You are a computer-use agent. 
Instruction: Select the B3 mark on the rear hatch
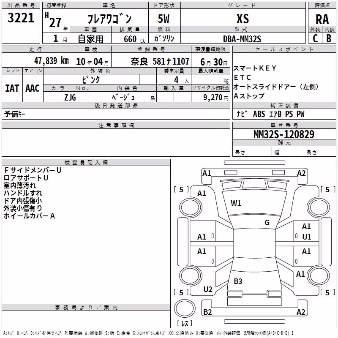[238, 281]
